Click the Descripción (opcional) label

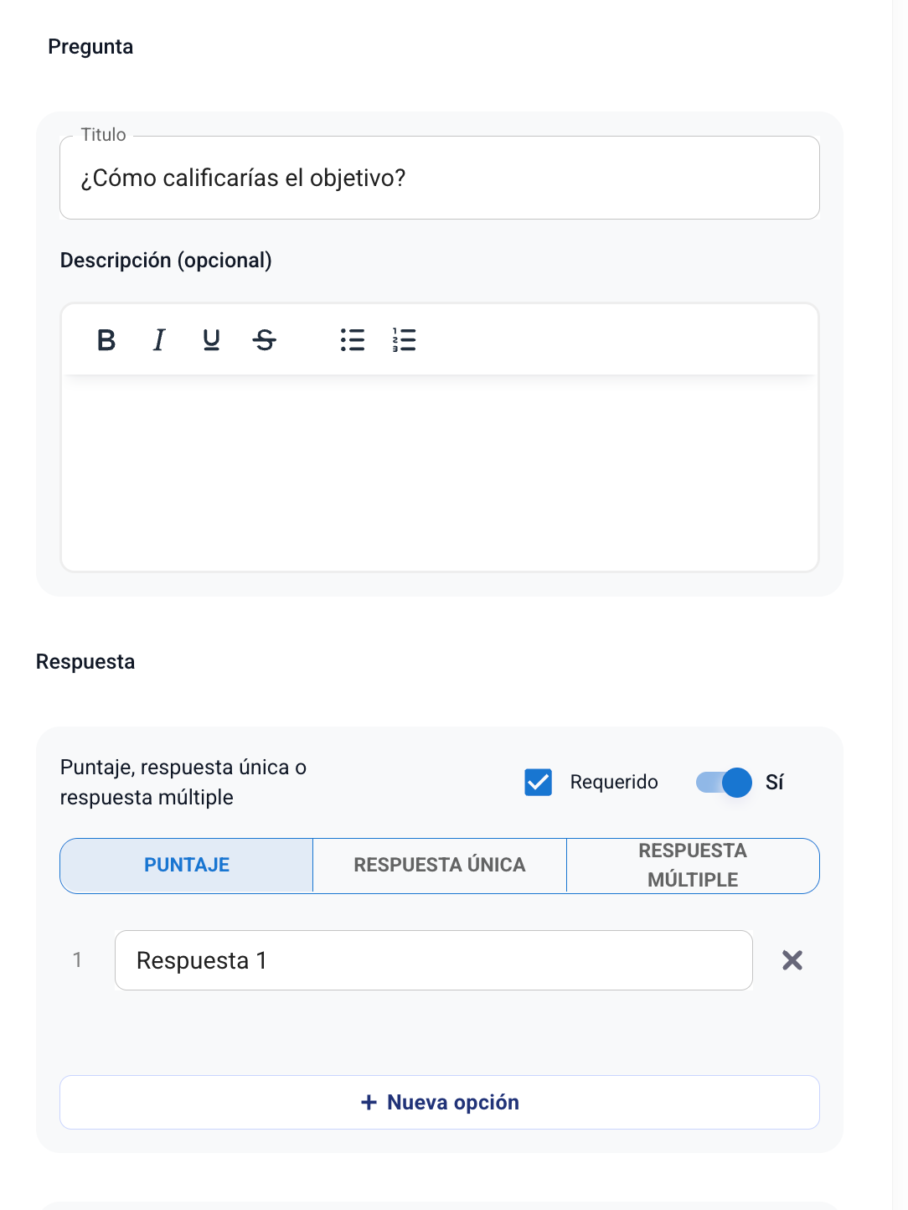pyautogui.click(x=166, y=261)
